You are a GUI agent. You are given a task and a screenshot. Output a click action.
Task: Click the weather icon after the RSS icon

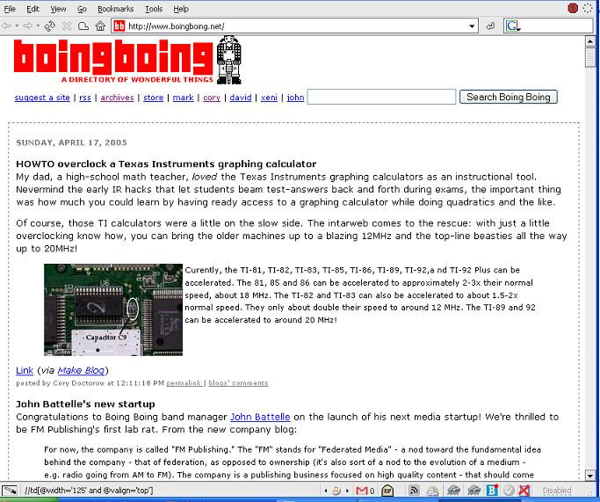pos(433,490)
